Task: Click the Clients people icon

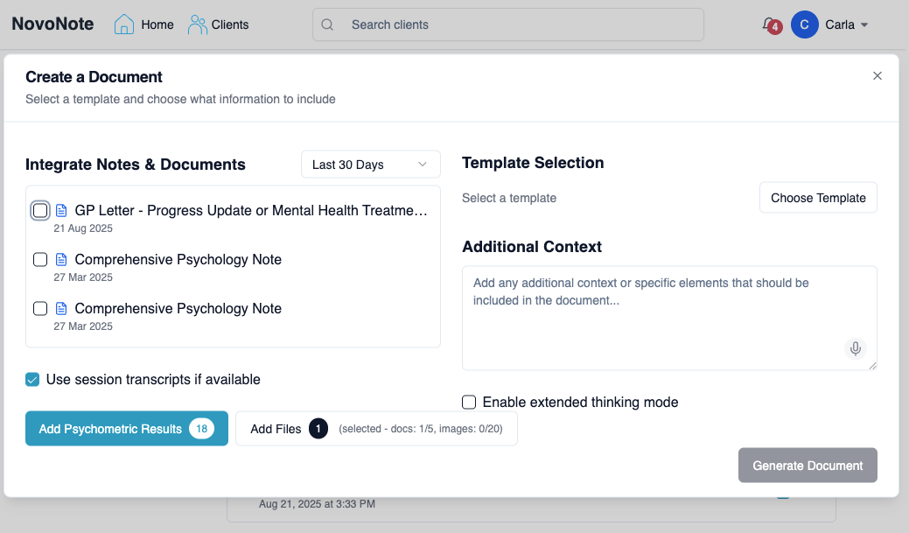Action: point(198,25)
